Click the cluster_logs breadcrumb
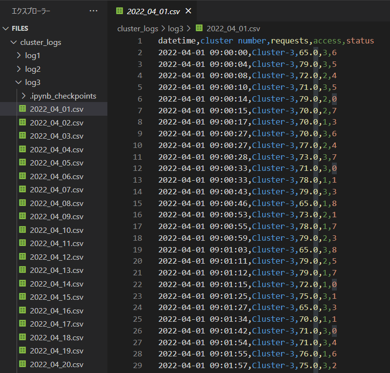 (x=138, y=29)
